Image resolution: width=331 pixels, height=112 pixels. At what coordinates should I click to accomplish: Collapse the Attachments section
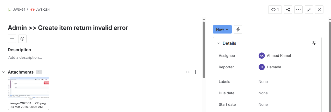4,72
